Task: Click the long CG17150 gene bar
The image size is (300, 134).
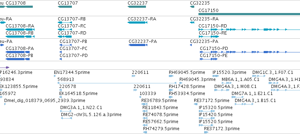Action: tap(249, 14)
